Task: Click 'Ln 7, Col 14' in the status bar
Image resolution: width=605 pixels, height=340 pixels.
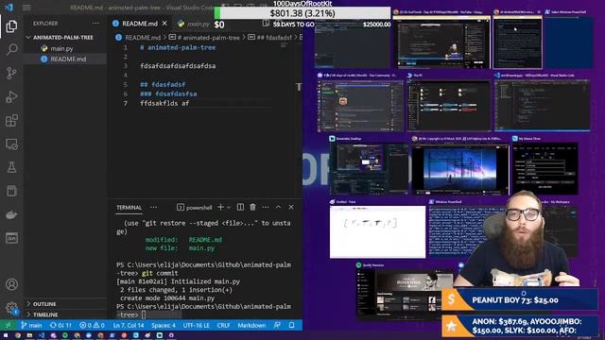Action: 129,325
